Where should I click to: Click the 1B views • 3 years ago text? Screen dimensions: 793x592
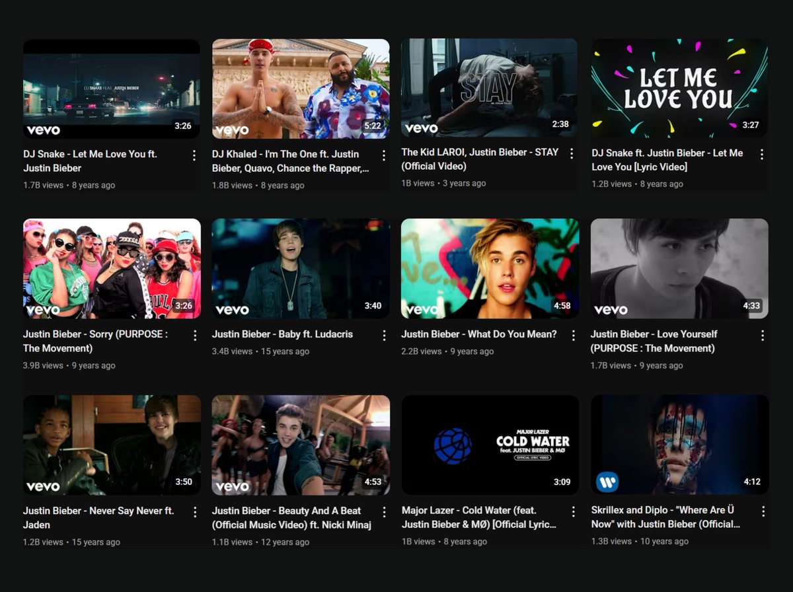coord(443,183)
